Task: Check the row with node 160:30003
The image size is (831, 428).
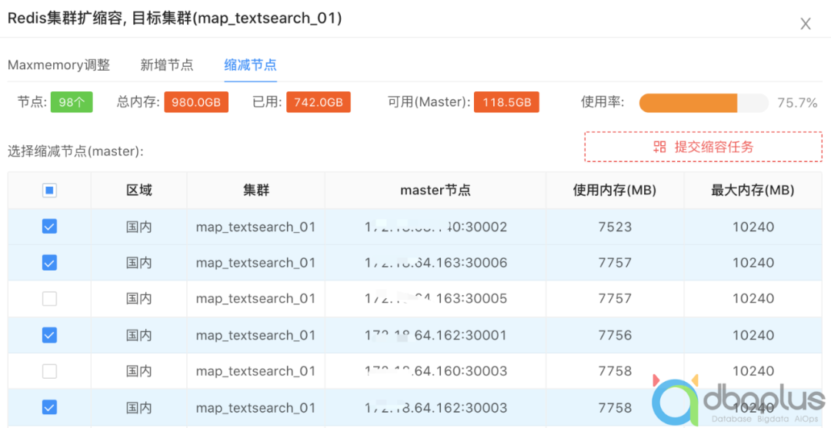Action: (x=49, y=371)
